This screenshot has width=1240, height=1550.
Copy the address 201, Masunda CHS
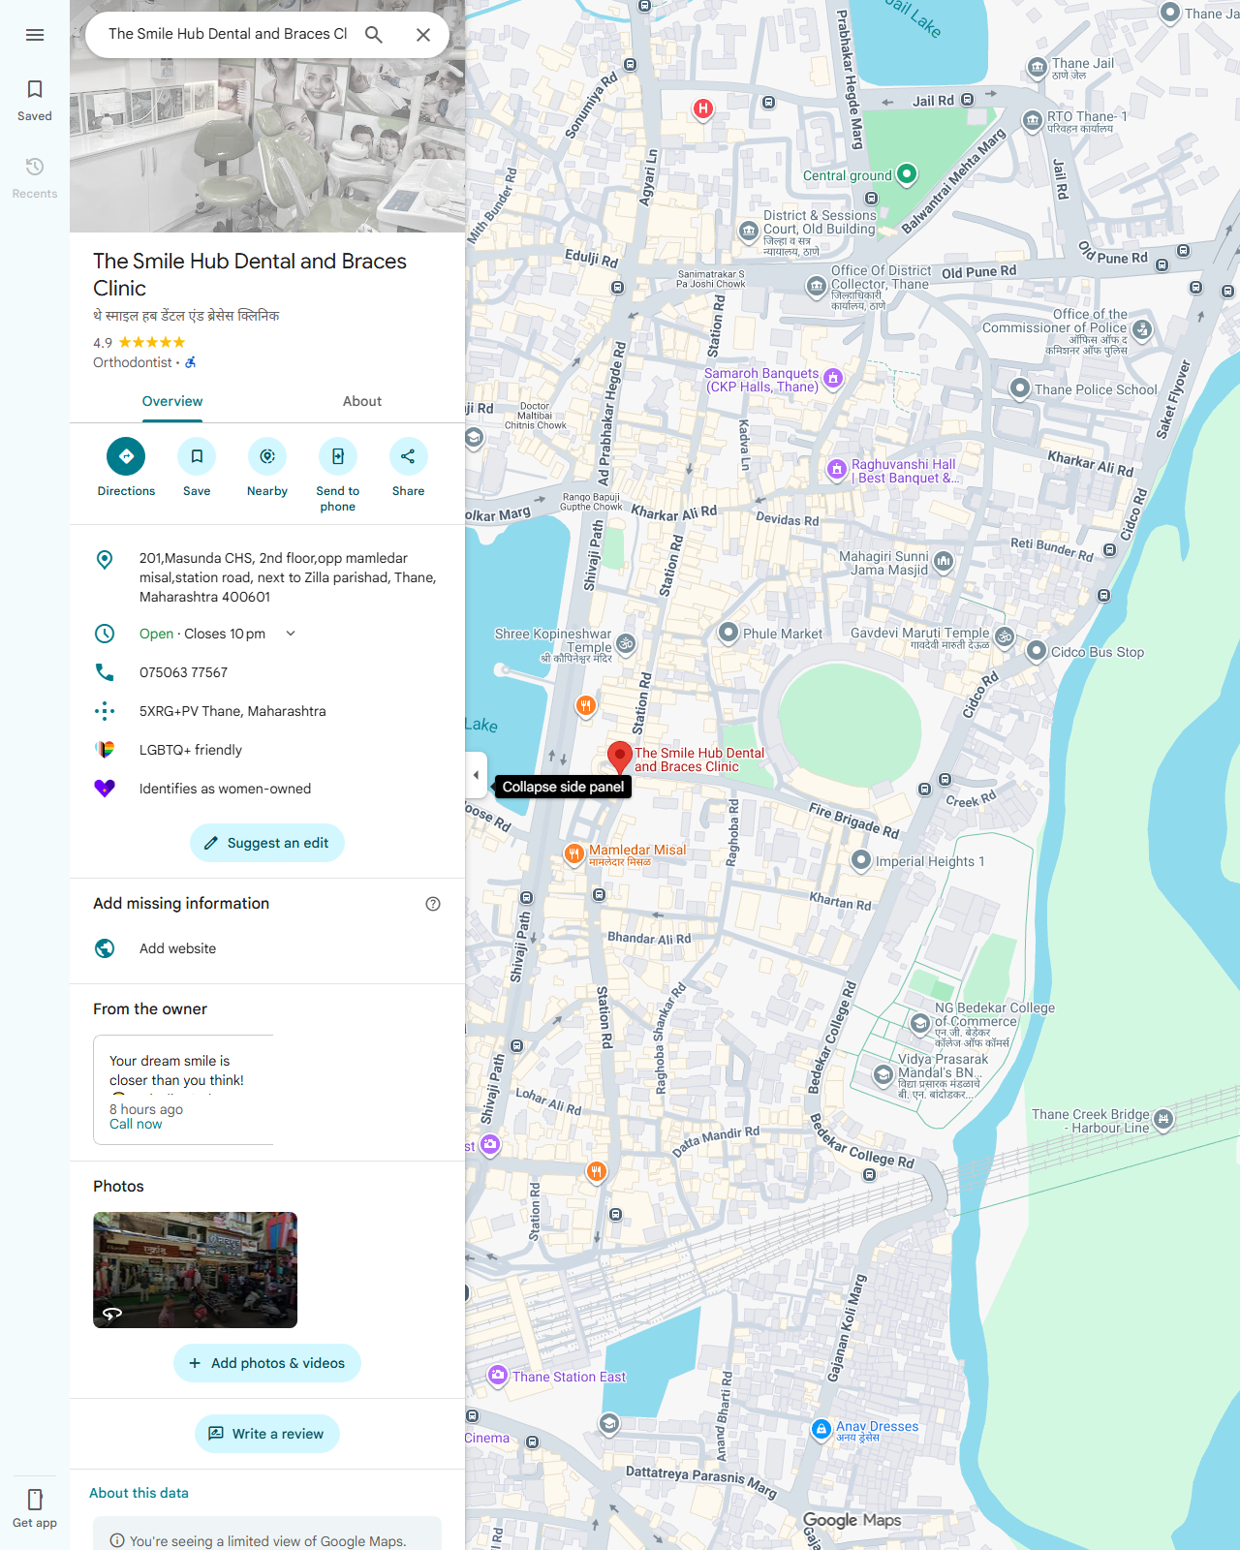(x=267, y=577)
